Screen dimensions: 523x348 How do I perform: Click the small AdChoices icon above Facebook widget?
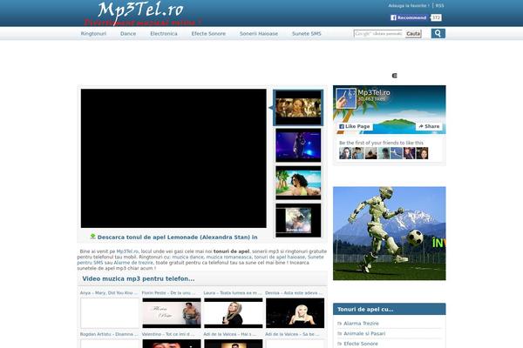click(x=394, y=76)
